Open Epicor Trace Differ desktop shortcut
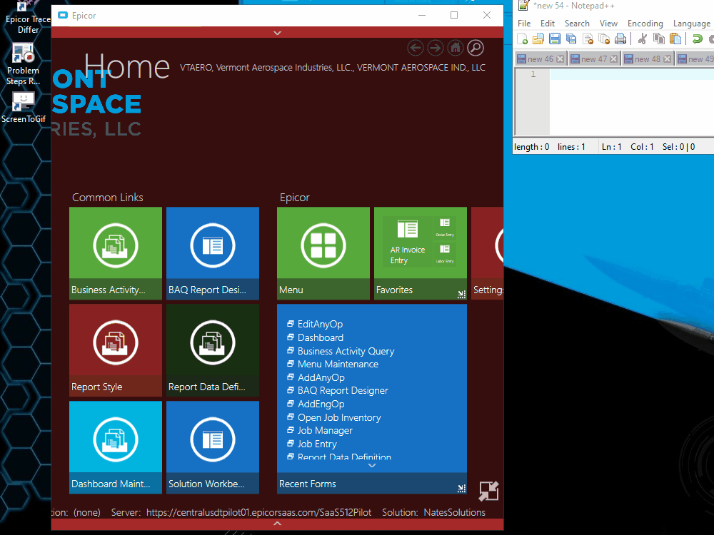Screen dimensions: 714x535 coord(26,17)
